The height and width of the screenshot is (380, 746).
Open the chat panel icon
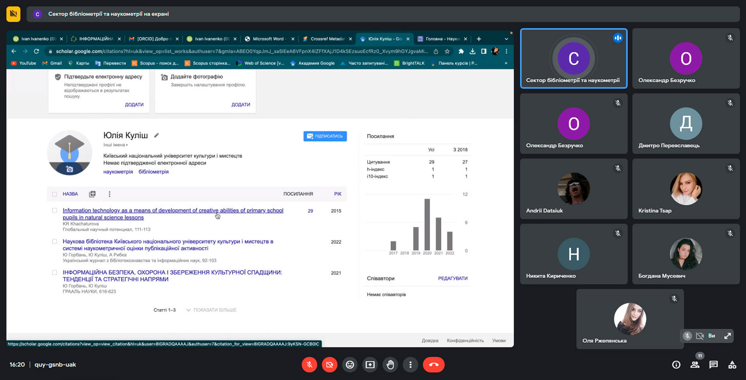click(713, 365)
